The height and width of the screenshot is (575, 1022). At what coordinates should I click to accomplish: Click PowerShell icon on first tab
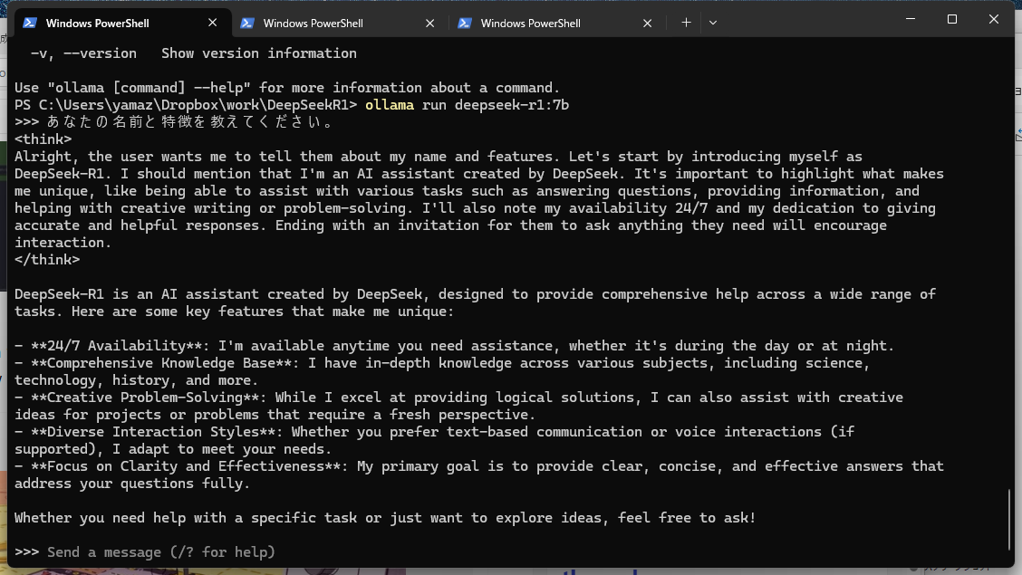coord(29,23)
